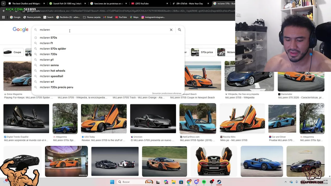331x186 pixels.
Task: Open Microsoft 365 Copilot from taskbar
Action: [x=166, y=182]
